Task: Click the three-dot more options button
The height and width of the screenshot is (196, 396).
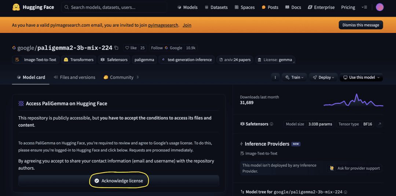Action: [275, 78]
